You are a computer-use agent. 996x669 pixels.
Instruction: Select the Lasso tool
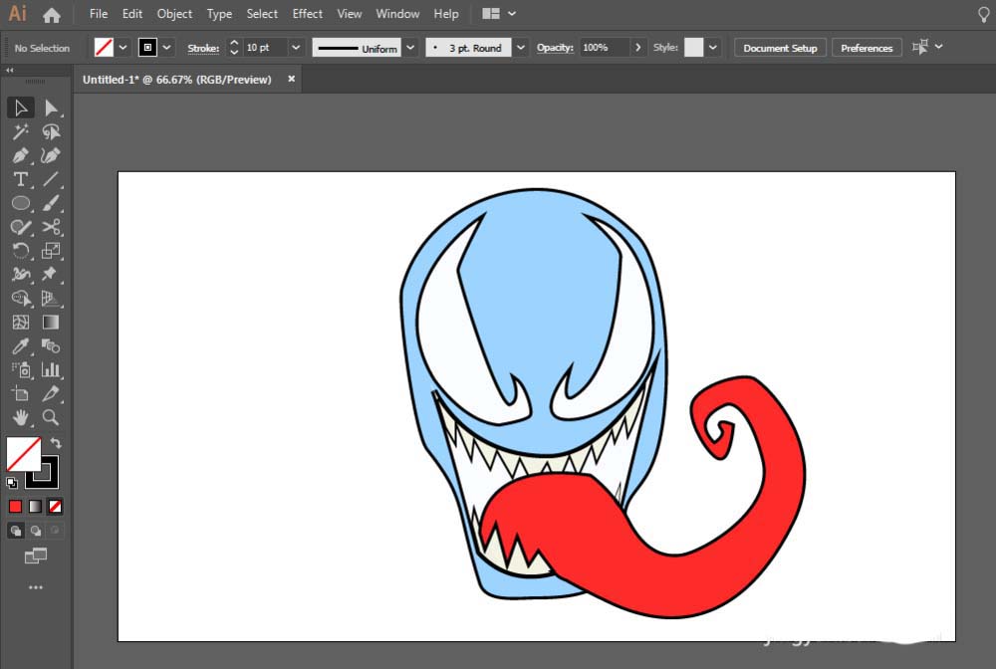(51, 132)
